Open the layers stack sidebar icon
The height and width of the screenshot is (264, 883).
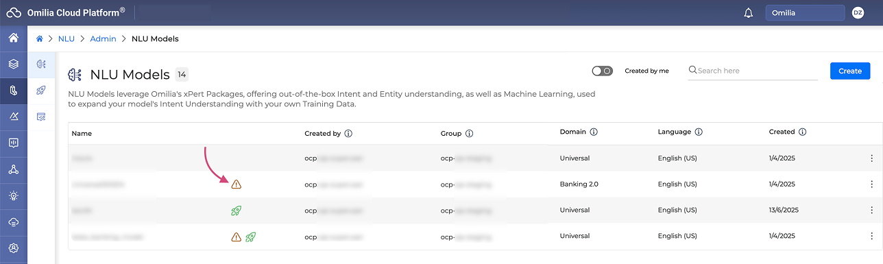(13, 64)
